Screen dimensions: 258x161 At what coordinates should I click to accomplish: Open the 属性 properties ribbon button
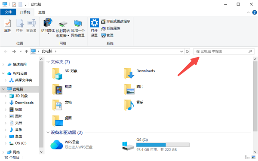coord(8,26)
